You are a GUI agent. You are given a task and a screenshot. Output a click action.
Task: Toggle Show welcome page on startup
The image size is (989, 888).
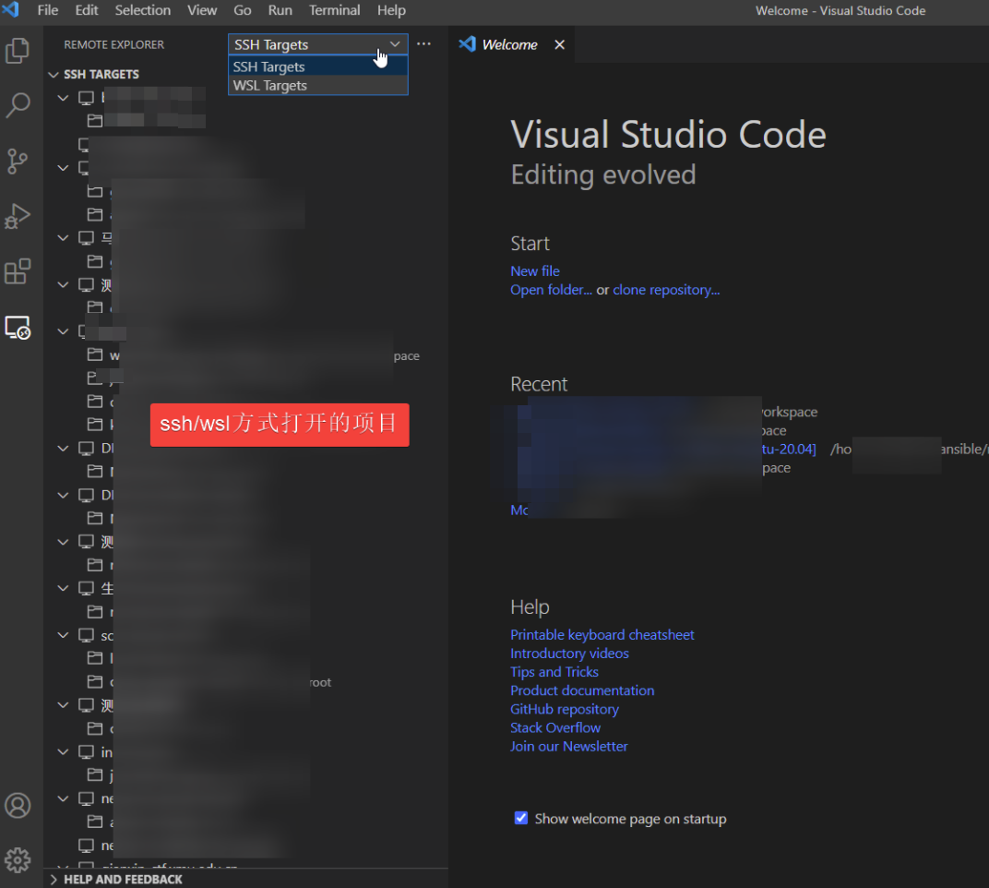(521, 818)
